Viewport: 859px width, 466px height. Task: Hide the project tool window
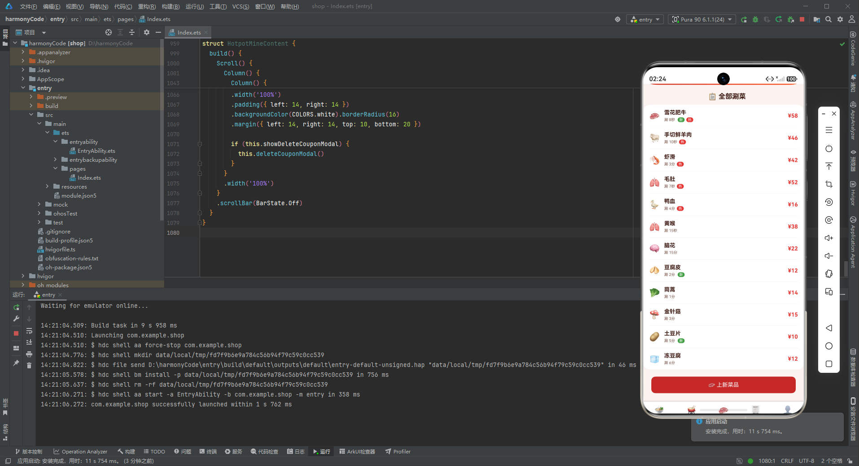point(158,32)
